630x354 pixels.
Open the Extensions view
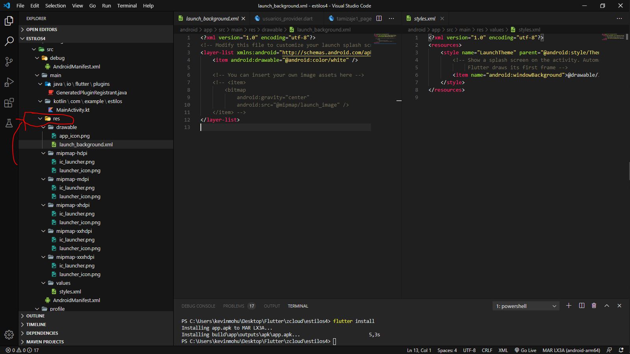9,103
